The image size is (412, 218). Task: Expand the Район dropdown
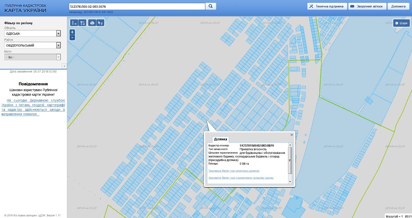58,45
